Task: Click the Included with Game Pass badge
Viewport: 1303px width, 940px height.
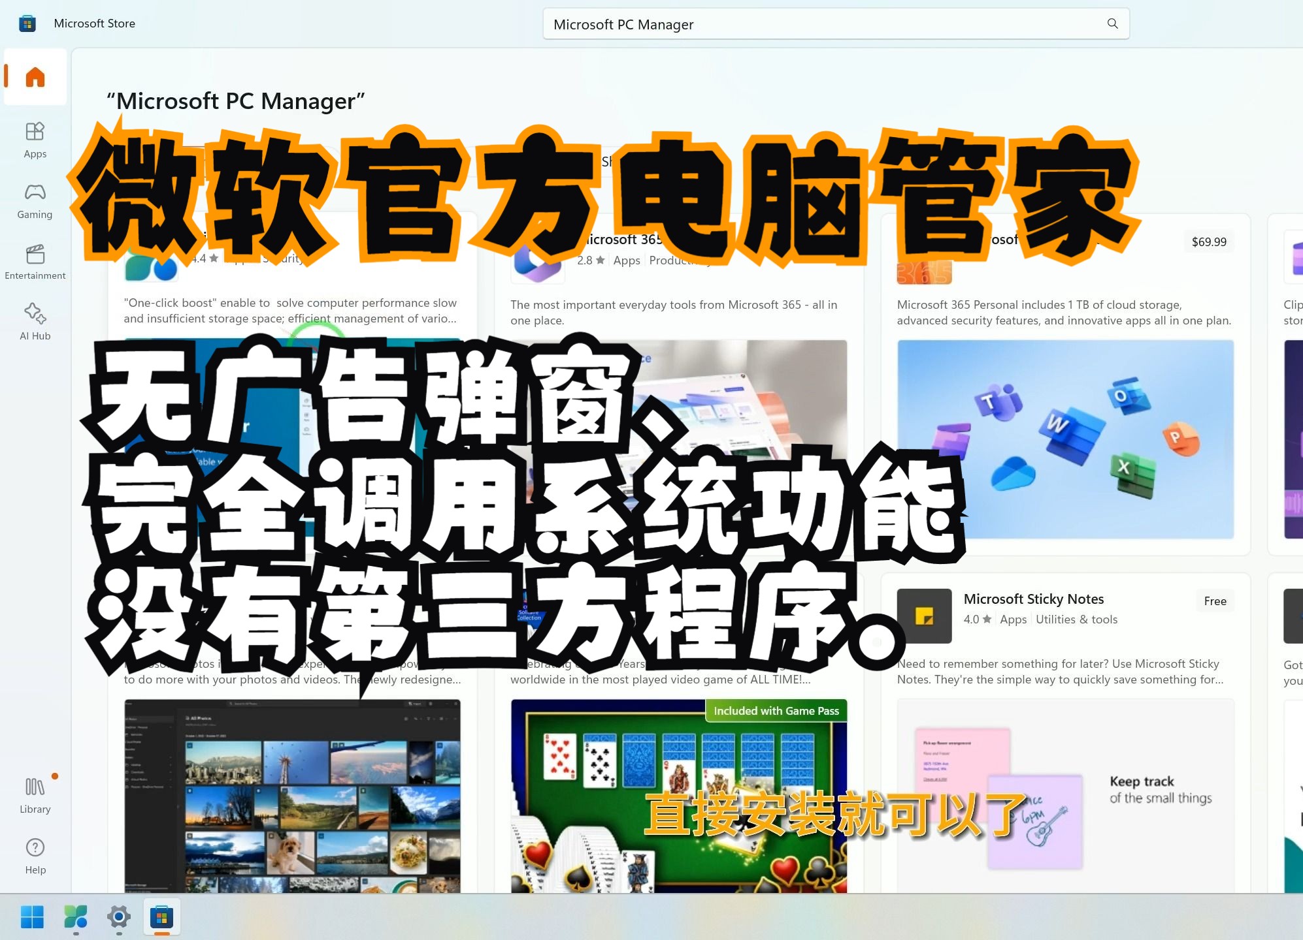Action: tap(776, 711)
